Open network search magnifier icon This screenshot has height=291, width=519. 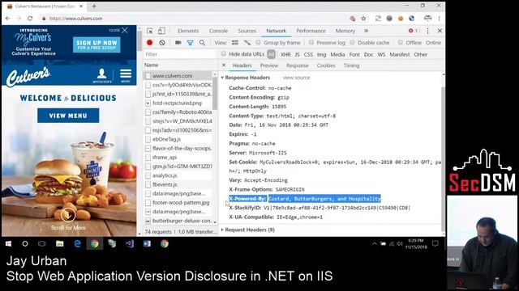(x=202, y=43)
